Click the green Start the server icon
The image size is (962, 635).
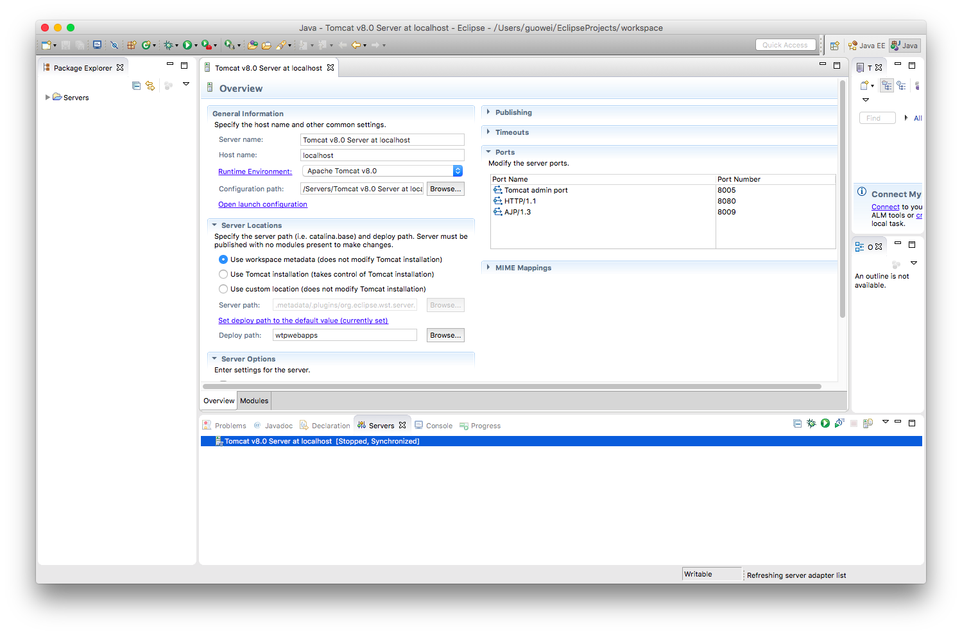click(x=825, y=423)
